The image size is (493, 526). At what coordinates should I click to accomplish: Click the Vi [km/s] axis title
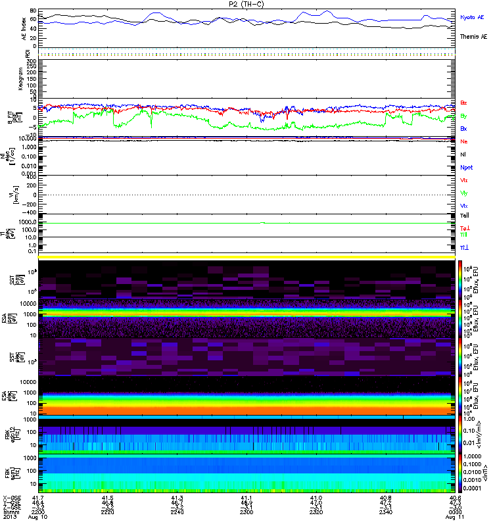coord(14,195)
